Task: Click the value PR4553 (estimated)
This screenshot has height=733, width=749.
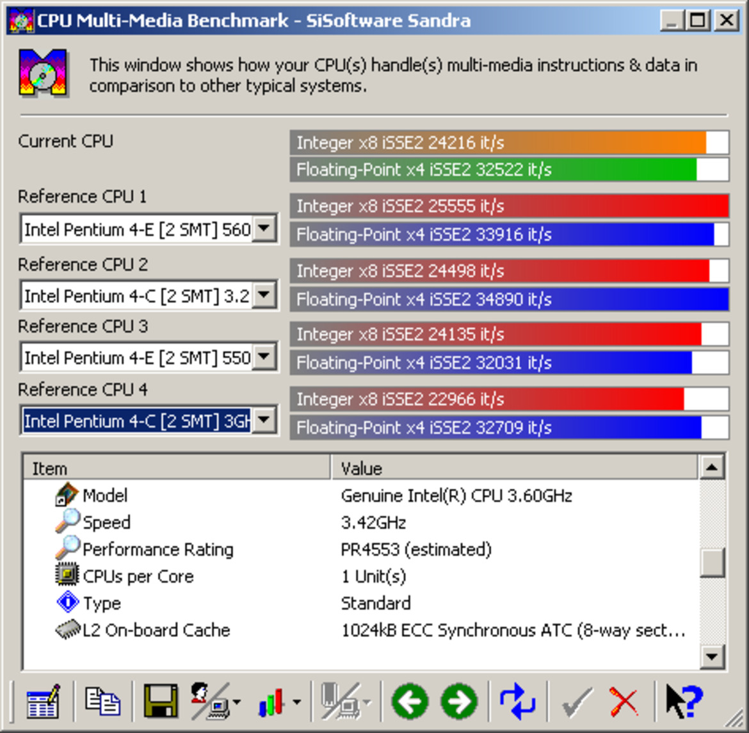Action: coord(416,549)
